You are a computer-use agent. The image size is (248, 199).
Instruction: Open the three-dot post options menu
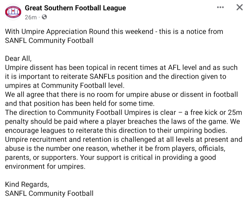220,8
